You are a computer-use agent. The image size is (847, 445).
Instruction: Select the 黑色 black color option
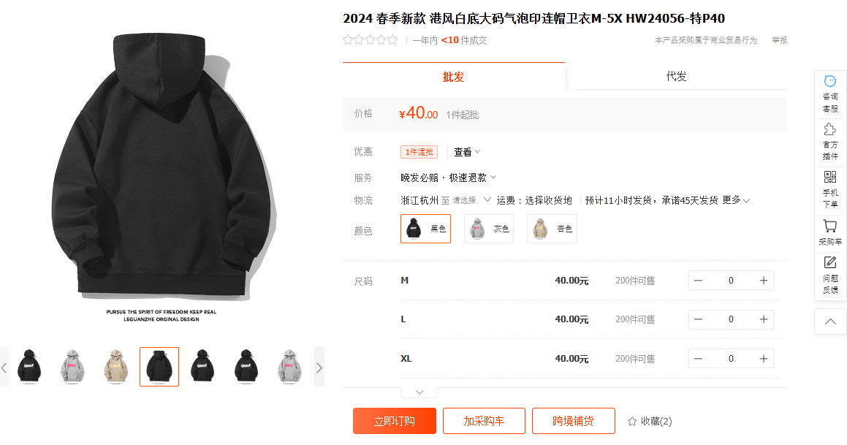coord(425,229)
